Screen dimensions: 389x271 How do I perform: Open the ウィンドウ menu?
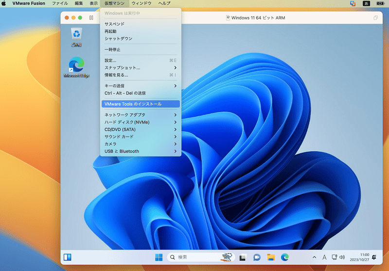(141, 3)
